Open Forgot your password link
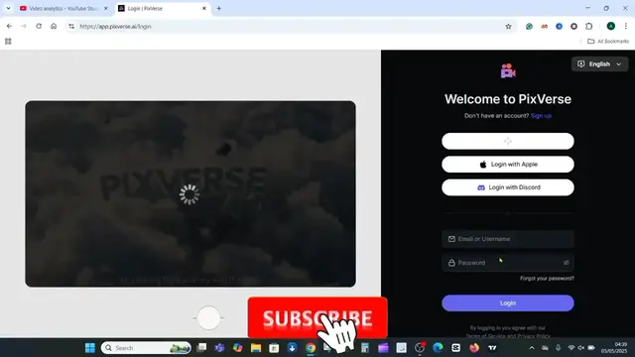This screenshot has width=635, height=357. (547, 279)
